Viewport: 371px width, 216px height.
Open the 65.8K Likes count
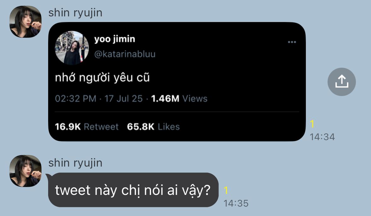point(153,127)
